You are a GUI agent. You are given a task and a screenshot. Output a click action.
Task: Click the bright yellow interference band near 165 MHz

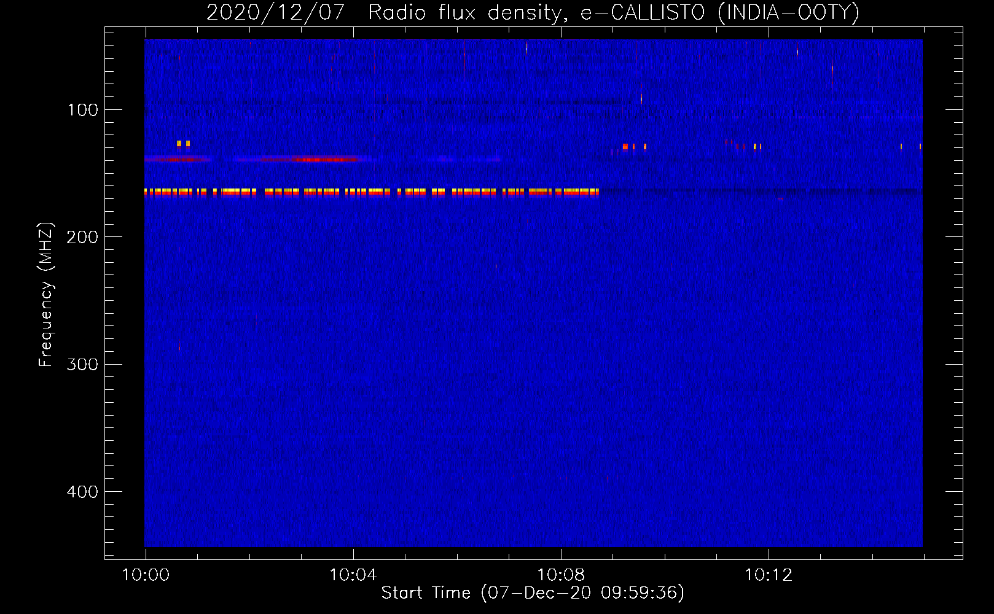click(372, 192)
